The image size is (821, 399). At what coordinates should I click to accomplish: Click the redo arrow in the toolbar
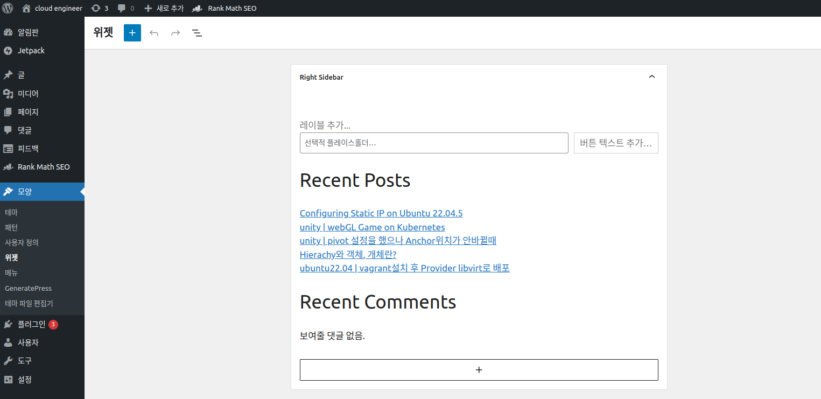[x=176, y=33]
